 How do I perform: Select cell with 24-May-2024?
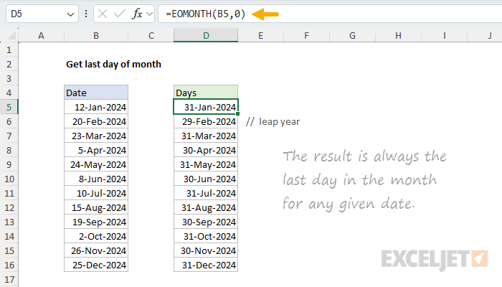coord(96,164)
